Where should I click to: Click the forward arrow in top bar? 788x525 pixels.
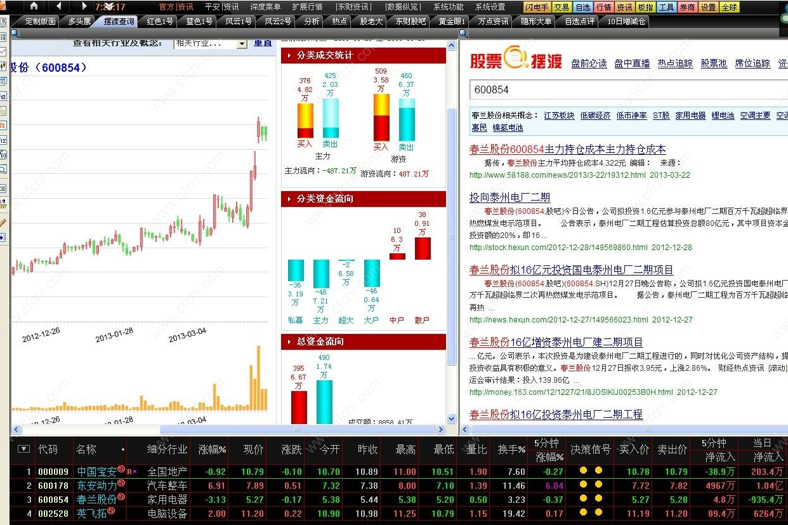click(84, 6)
